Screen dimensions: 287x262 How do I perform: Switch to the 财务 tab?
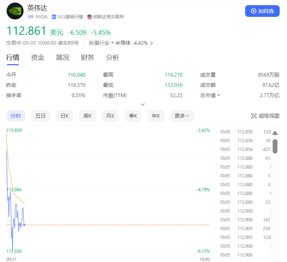(87, 58)
